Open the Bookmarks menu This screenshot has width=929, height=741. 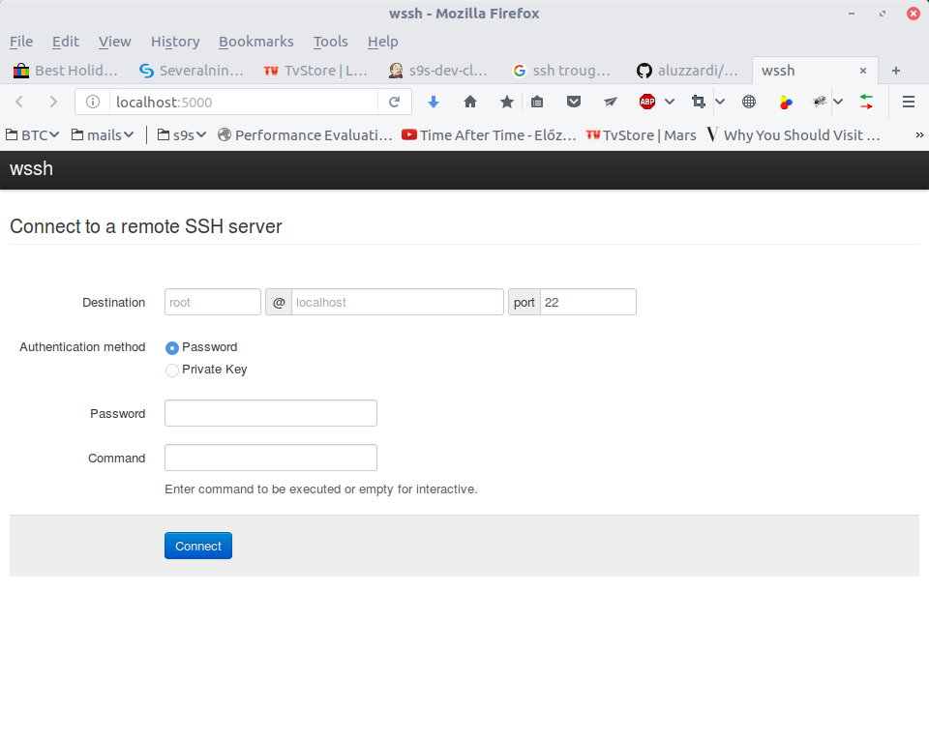click(x=255, y=42)
